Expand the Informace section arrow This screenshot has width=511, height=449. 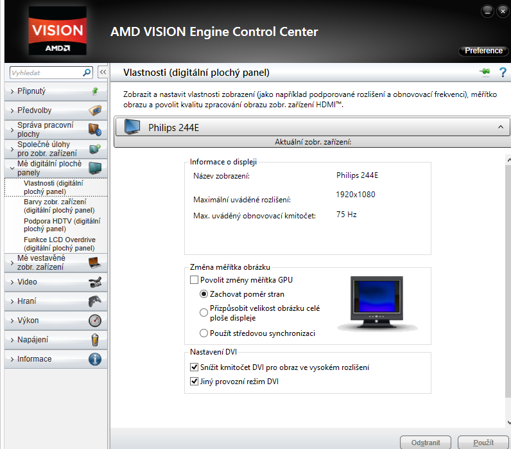click(x=12, y=359)
